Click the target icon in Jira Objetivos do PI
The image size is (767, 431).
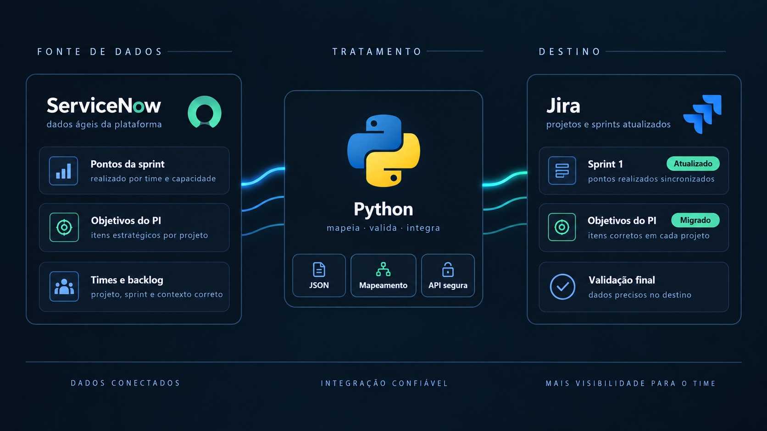[562, 227]
